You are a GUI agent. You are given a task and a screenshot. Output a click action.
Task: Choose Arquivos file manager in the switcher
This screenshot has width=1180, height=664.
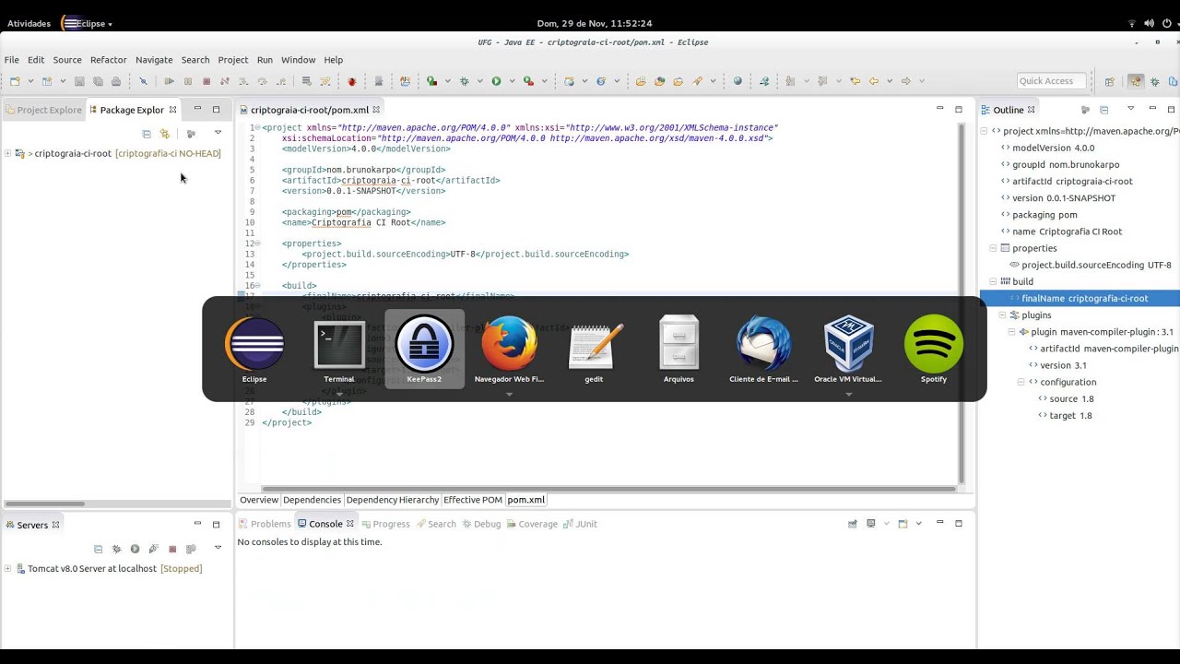click(678, 350)
